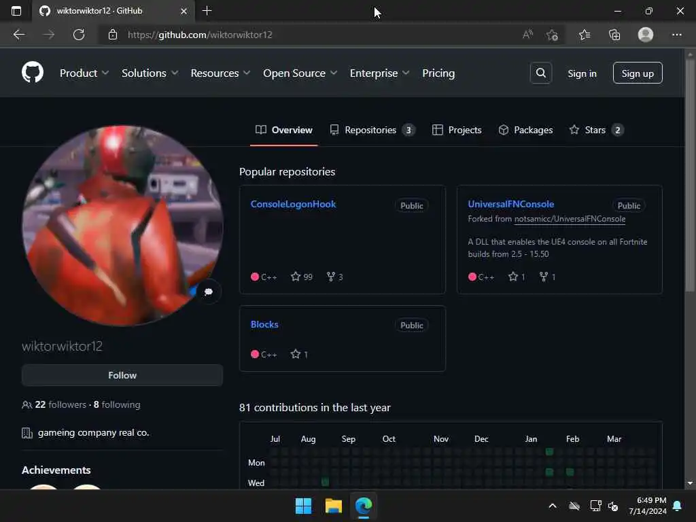Open the browser profile avatar
Image resolution: width=696 pixels, height=522 pixels.
646,35
